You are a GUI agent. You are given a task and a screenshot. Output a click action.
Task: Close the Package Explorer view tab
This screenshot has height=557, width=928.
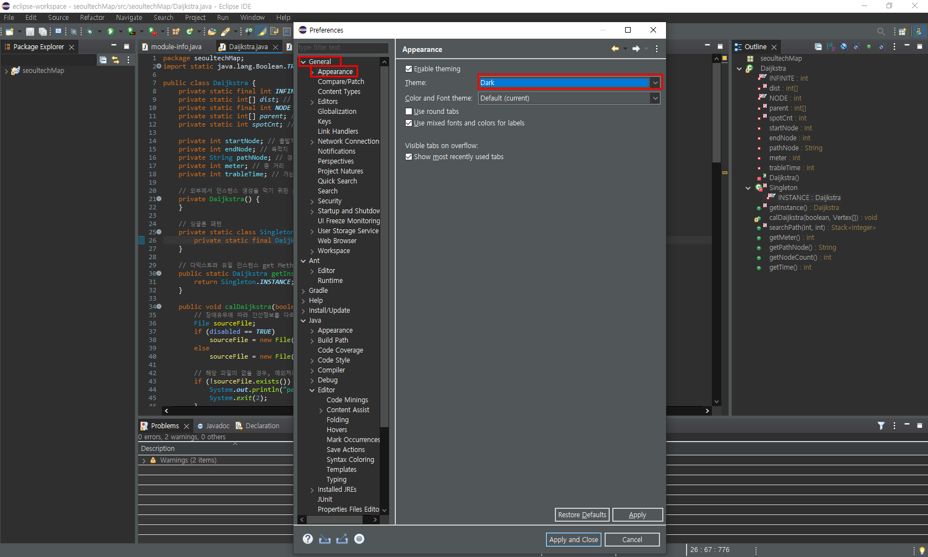coord(71,48)
